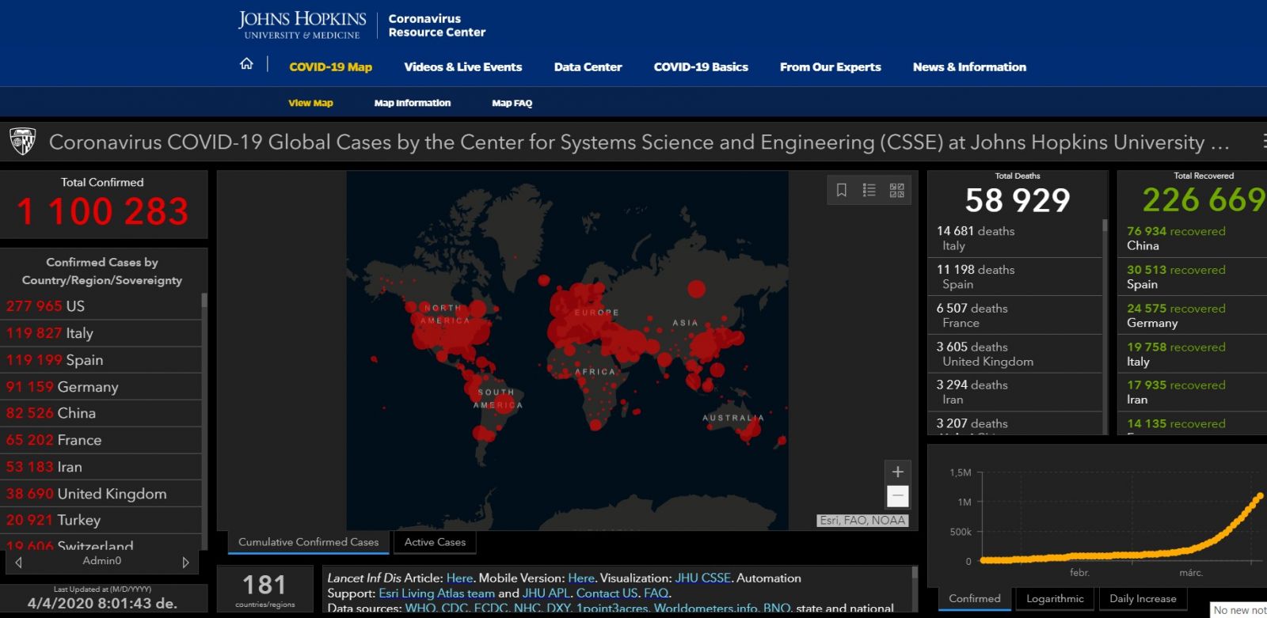Select Iran with 53 183 cases
The image size is (1267, 618).
pos(101,467)
